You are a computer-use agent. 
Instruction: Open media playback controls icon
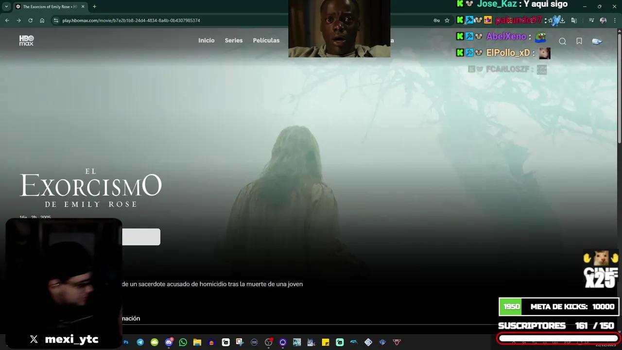591,20
